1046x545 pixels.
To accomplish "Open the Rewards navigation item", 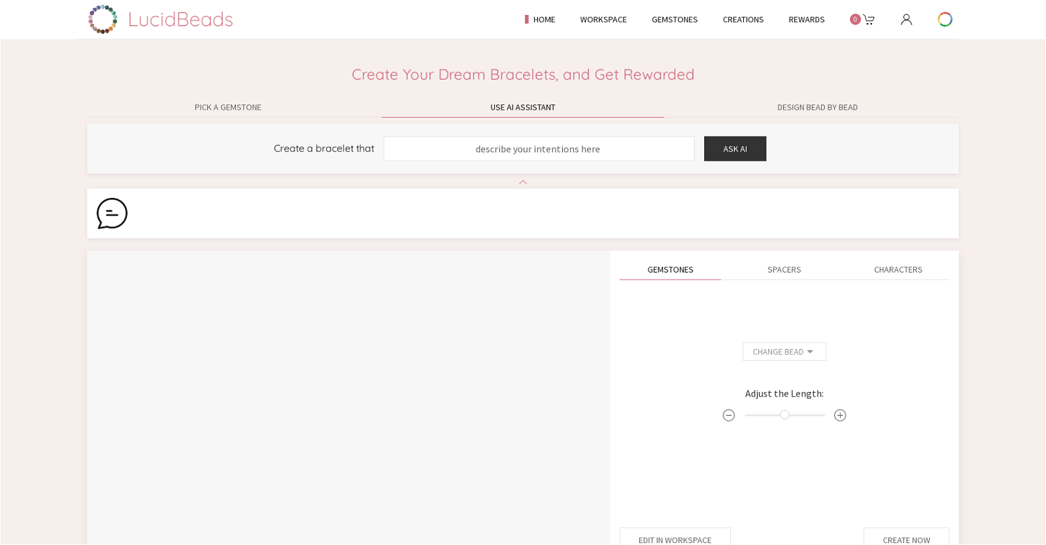I will [x=807, y=20].
